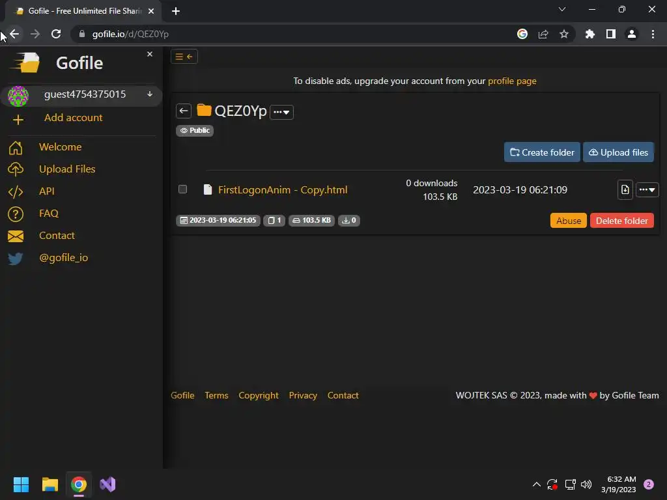Click the Delete folder button
Screen dimensions: 667x500
(622, 221)
